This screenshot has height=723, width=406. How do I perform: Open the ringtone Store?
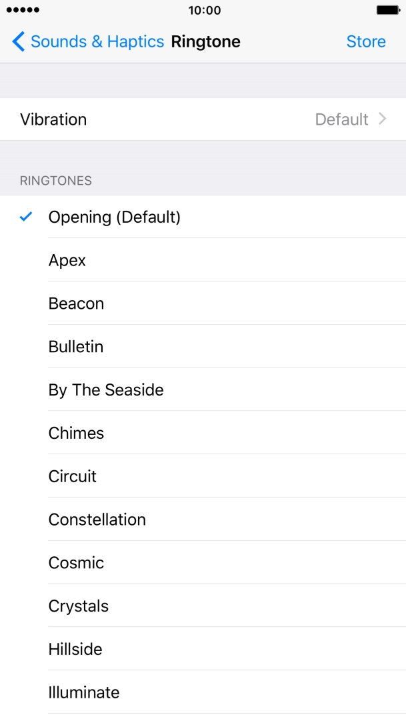pos(365,41)
